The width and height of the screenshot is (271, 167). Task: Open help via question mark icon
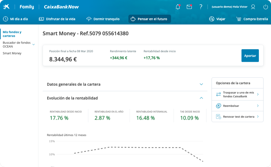point(201,7)
